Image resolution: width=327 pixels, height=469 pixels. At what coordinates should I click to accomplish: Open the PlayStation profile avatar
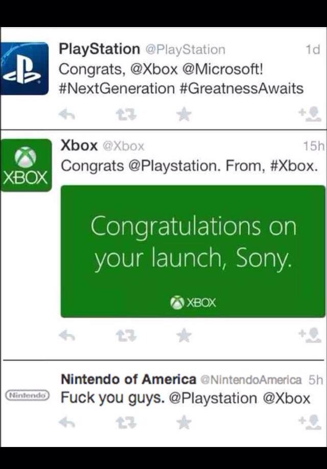point(25,69)
